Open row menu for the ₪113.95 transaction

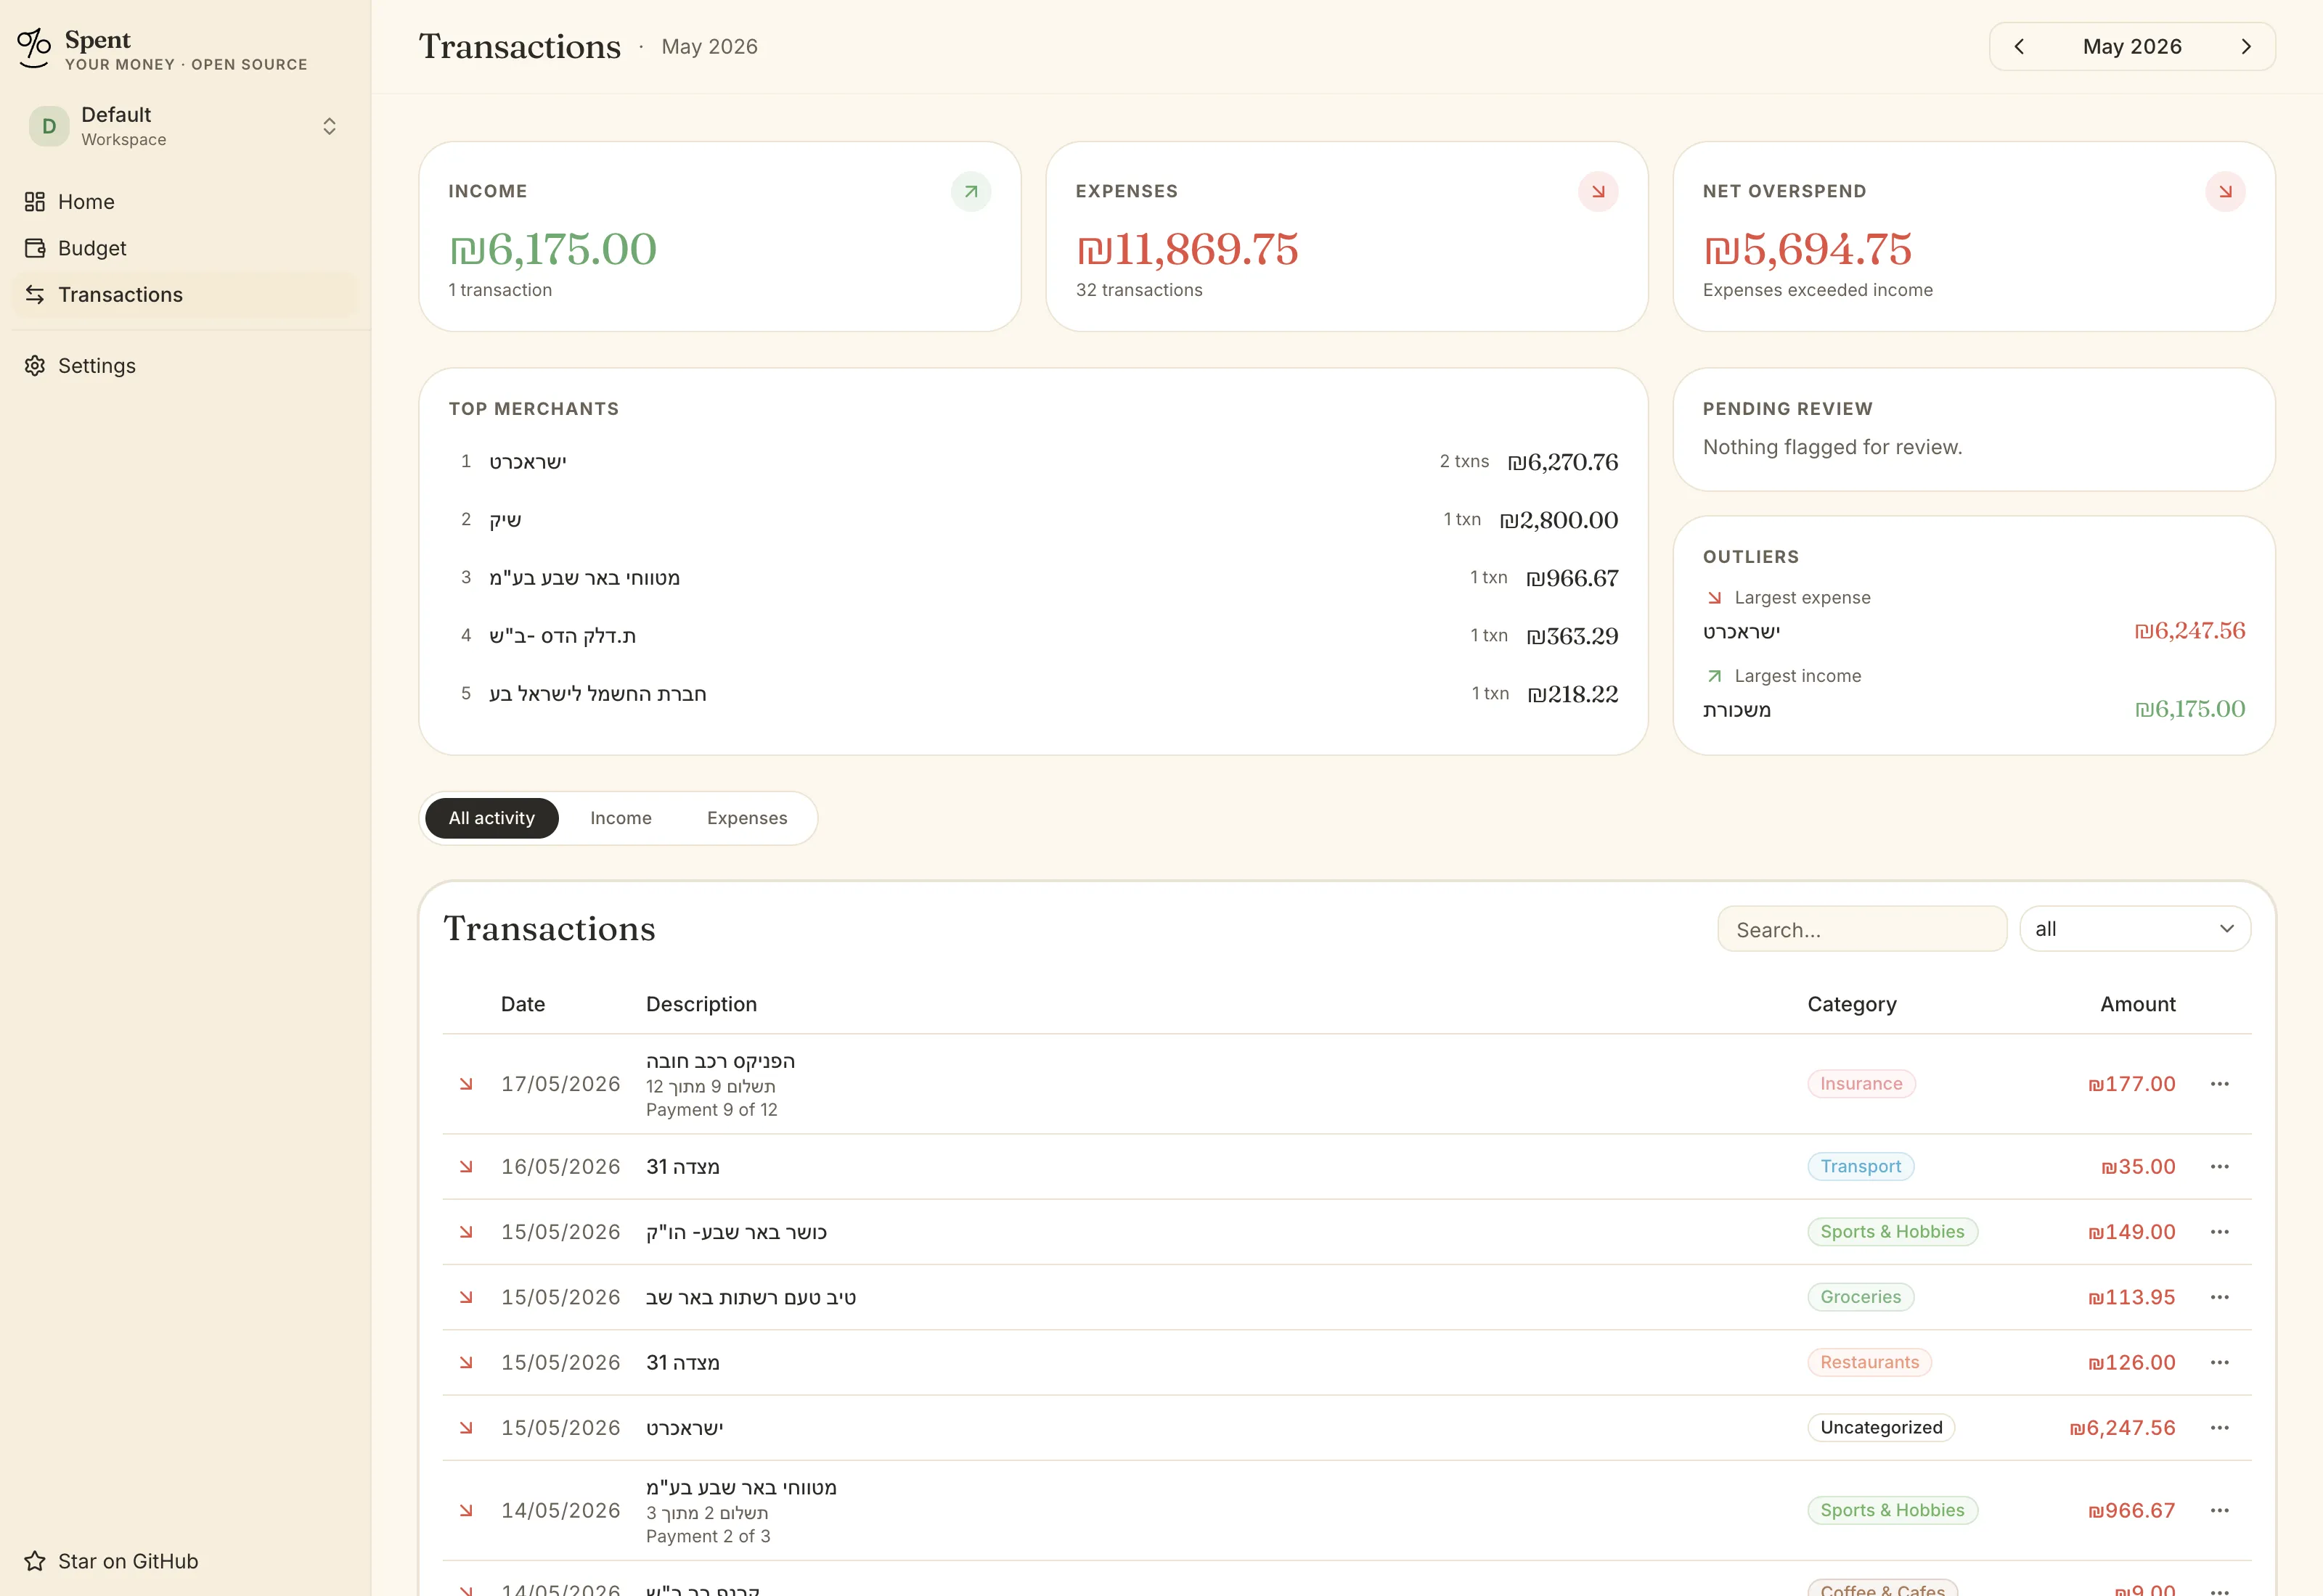[x=2219, y=1297]
